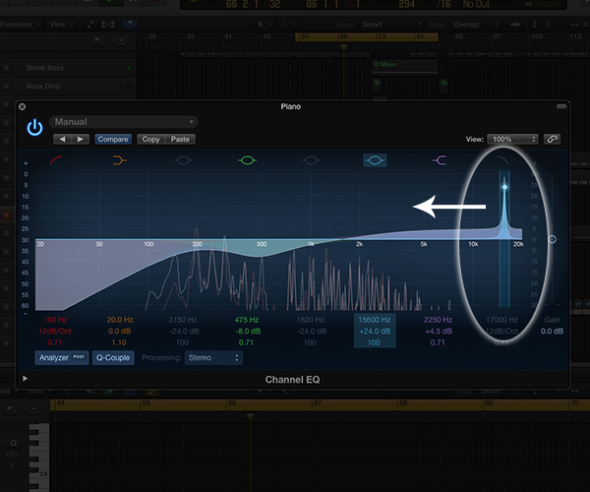The height and width of the screenshot is (492, 590).
Task: Click the plus sign above analyzer scale
Action: click(26, 163)
